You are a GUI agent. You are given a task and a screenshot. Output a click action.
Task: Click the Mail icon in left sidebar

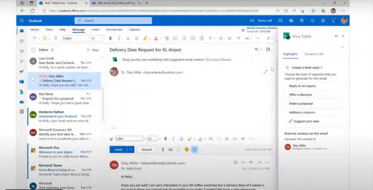22,31
